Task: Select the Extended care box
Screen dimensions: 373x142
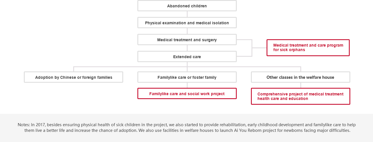Action: [x=187, y=56]
